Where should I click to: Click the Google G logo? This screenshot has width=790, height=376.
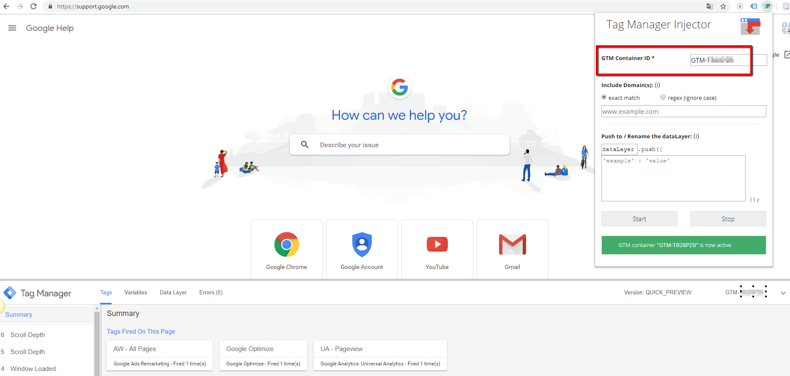pyautogui.click(x=400, y=87)
